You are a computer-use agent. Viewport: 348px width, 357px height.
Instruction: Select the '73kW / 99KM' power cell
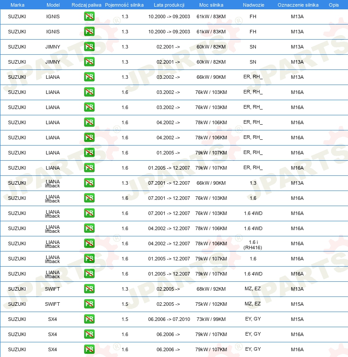point(211,319)
